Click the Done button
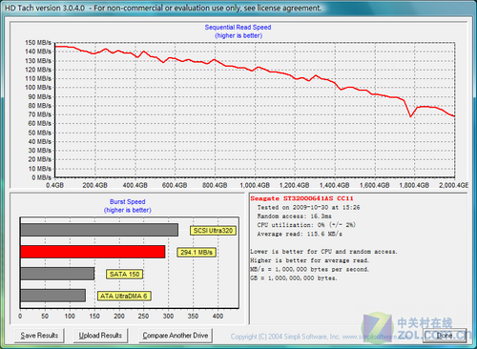The height and width of the screenshot is (349, 477). click(x=445, y=336)
